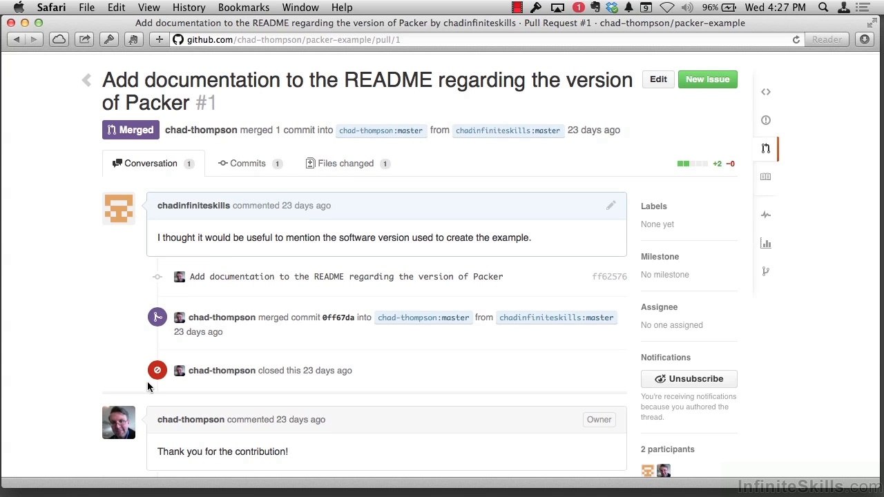Open the Network fork icon in right sidebar
This screenshot has width=884, height=497.
pos(765,271)
